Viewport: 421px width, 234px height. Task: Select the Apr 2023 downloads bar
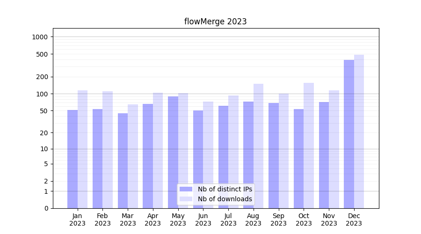click(x=158, y=150)
